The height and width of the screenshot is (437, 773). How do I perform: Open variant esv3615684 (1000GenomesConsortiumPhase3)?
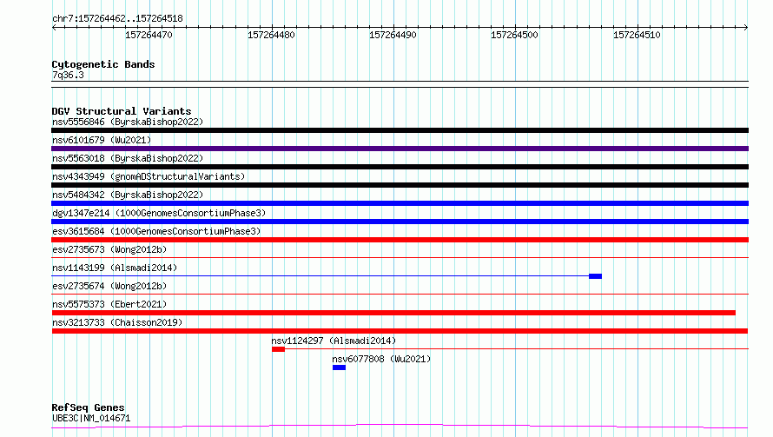[x=156, y=231]
